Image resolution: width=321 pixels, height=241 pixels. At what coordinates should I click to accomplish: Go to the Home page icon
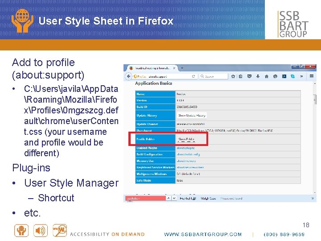point(267,76)
